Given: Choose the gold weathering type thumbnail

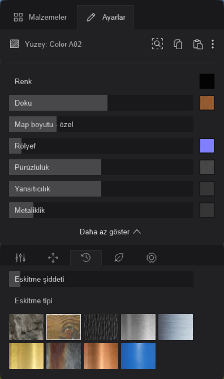Looking at the screenshot, I should click(27, 356).
